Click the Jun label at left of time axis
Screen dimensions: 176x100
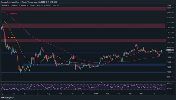[14, 94]
